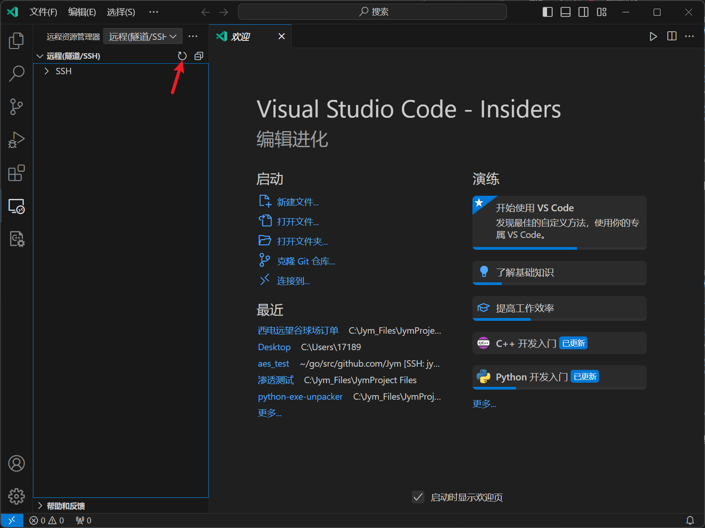Click forwarded ports status bar item
This screenshot has height=528, width=705.
(83, 520)
